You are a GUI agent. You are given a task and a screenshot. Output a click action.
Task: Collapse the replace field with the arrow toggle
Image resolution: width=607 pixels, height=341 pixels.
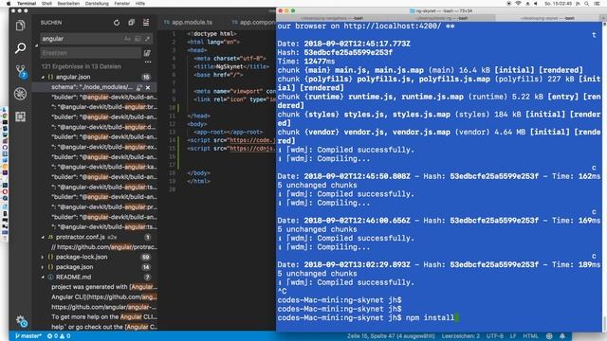pyautogui.click(x=37, y=45)
